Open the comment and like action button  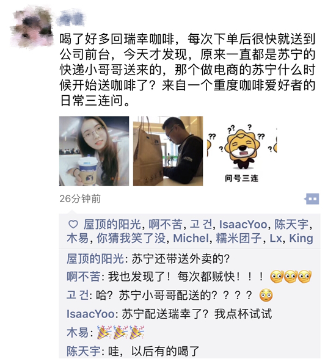point(312,199)
